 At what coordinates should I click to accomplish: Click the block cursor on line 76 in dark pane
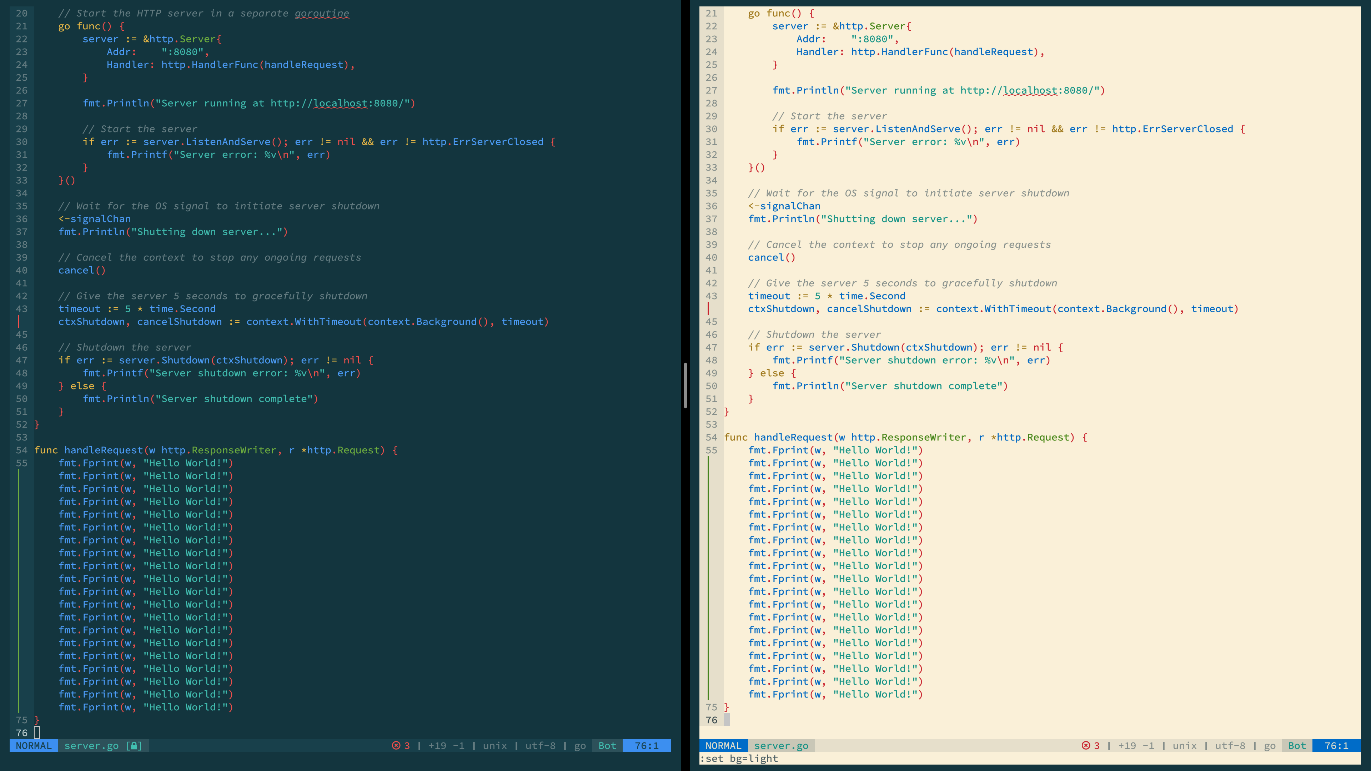pos(37,733)
